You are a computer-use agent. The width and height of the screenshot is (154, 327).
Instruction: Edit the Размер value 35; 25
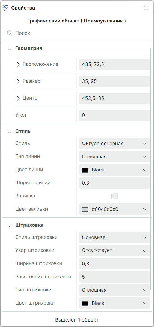114,81
